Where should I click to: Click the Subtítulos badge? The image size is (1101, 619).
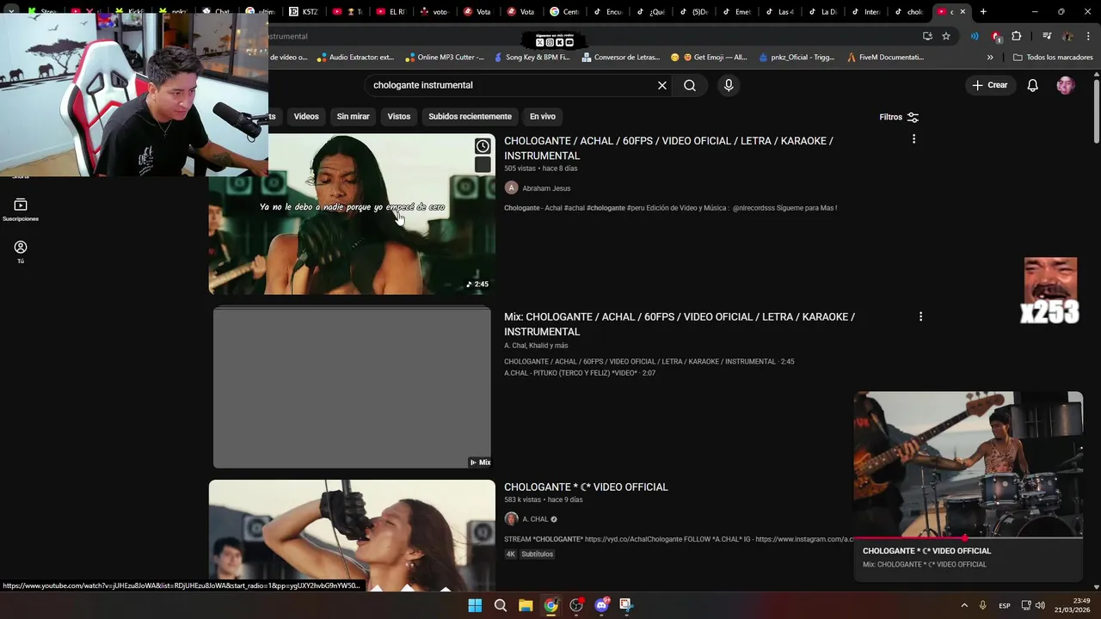coord(537,555)
